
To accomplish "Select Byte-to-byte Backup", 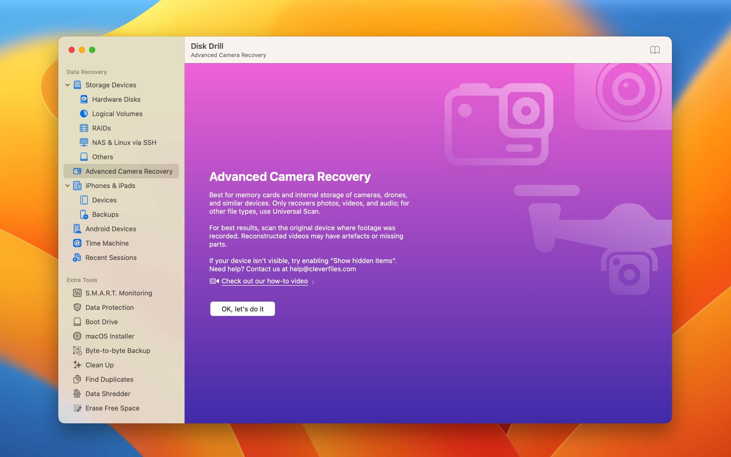I will (x=121, y=351).
